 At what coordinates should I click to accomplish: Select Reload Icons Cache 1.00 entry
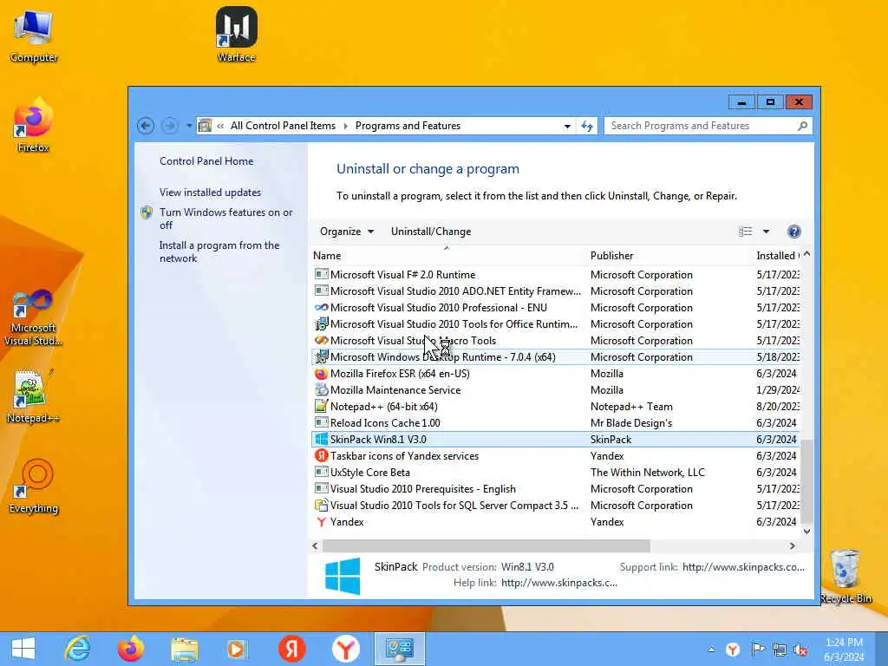point(555,423)
